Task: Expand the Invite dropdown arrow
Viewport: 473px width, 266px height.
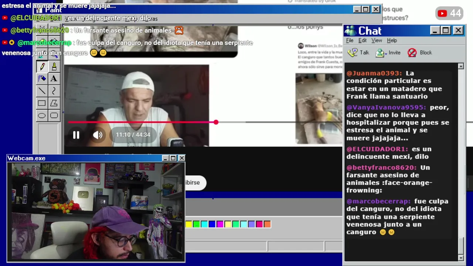Action: pyautogui.click(x=386, y=54)
